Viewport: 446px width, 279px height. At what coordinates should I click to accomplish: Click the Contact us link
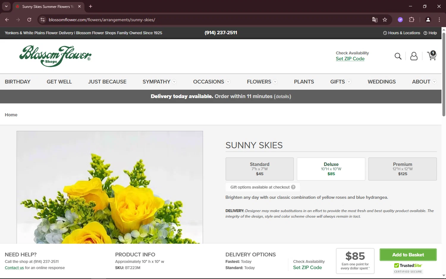(x=14, y=268)
